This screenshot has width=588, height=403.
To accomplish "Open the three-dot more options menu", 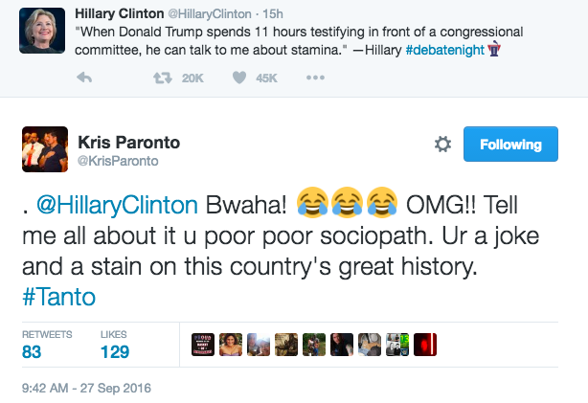I will [x=315, y=78].
